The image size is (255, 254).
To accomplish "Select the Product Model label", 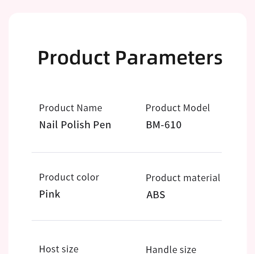I will tap(178, 108).
